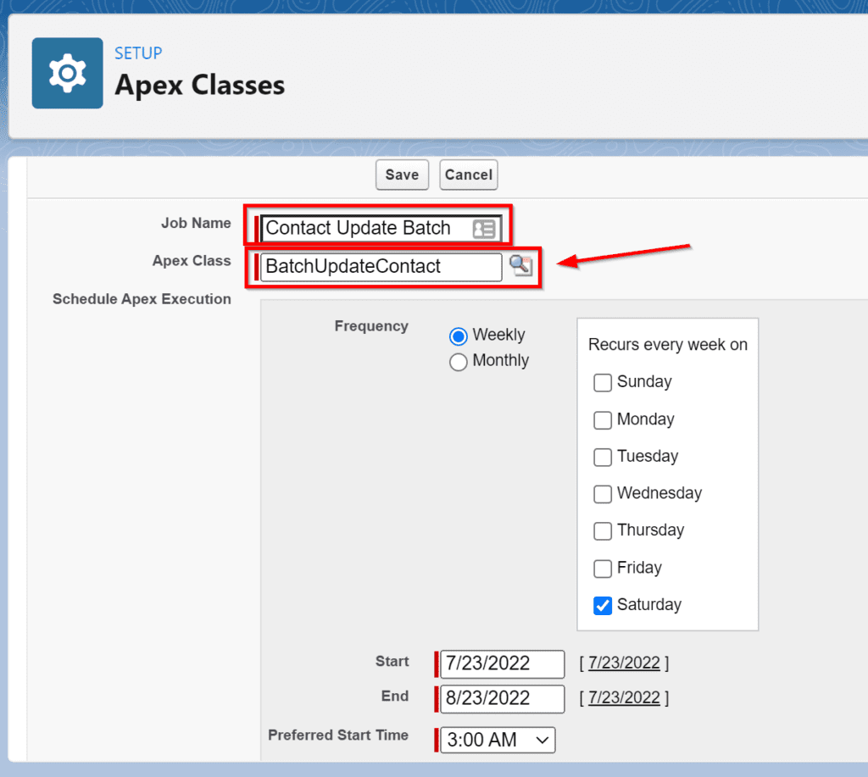The width and height of the screenshot is (868, 777).
Task: Uncheck the Saturday checkbox
Action: pos(603,606)
